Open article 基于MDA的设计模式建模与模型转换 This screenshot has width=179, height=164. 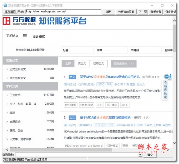(105, 117)
